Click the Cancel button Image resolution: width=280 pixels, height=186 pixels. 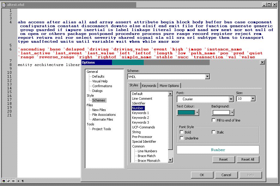[226, 175]
